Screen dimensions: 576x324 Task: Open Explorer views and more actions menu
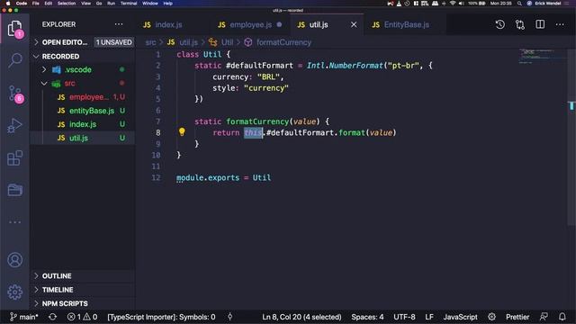[119, 24]
